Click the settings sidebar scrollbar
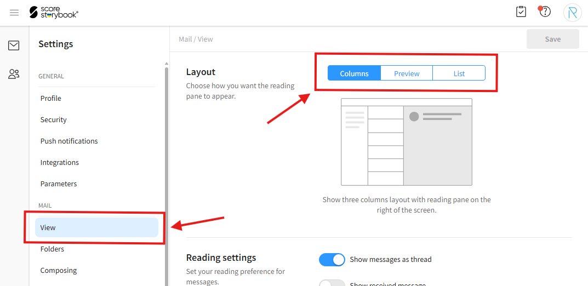The width and height of the screenshot is (588, 286). [167, 176]
